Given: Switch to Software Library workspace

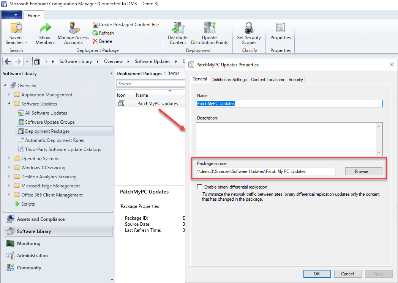Looking at the screenshot, I should (x=58, y=231).
